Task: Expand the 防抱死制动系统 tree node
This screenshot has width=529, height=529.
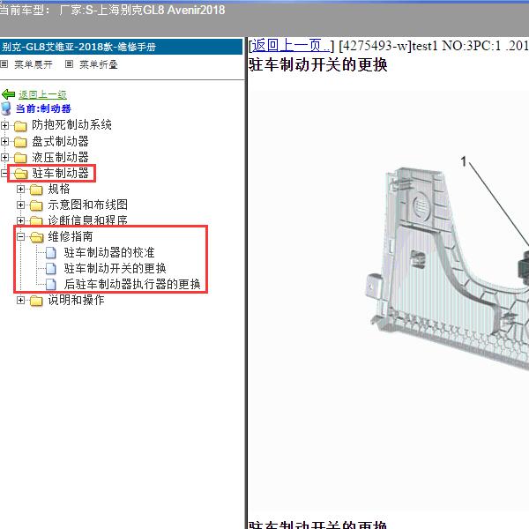Action: (4, 125)
